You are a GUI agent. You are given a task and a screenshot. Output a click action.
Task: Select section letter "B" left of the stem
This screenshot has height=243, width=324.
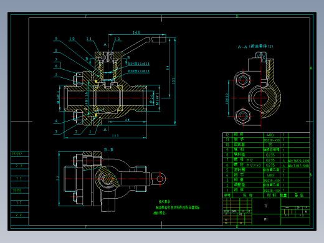click(x=87, y=59)
